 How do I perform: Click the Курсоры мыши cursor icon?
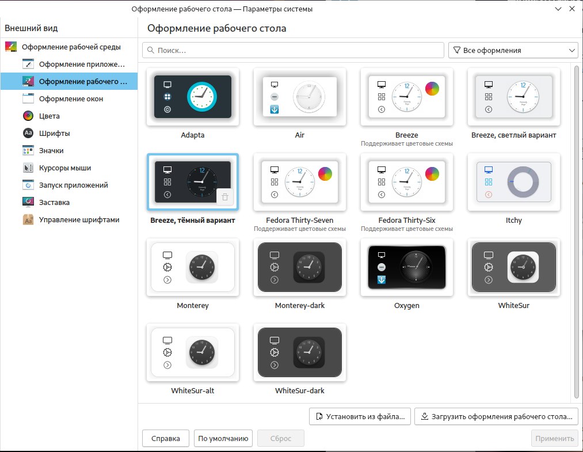(28, 168)
